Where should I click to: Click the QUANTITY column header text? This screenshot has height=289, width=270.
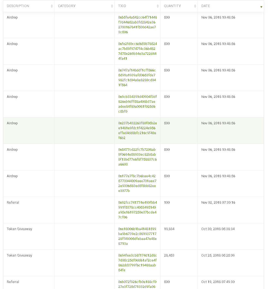tap(172, 6)
